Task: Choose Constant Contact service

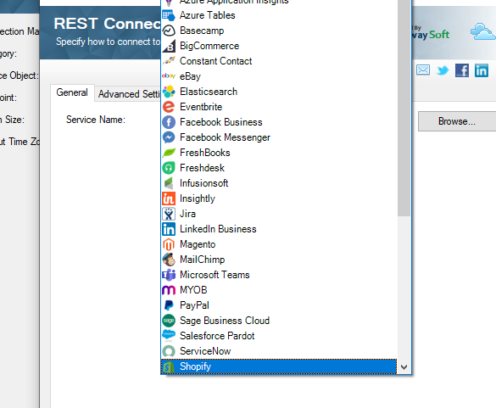Action: (x=279, y=61)
